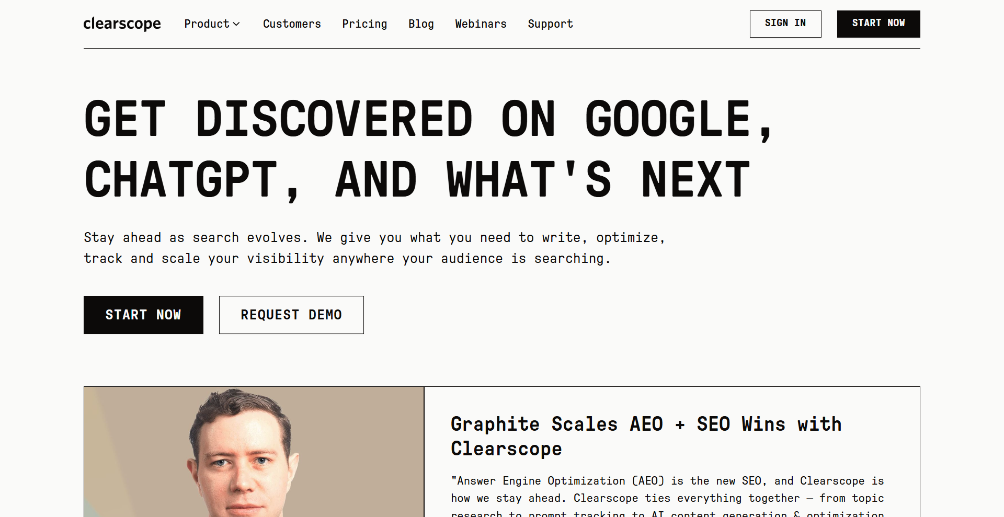
Task: Click the 'Stay ahead as search evolves' paragraph
Action: [x=374, y=248]
